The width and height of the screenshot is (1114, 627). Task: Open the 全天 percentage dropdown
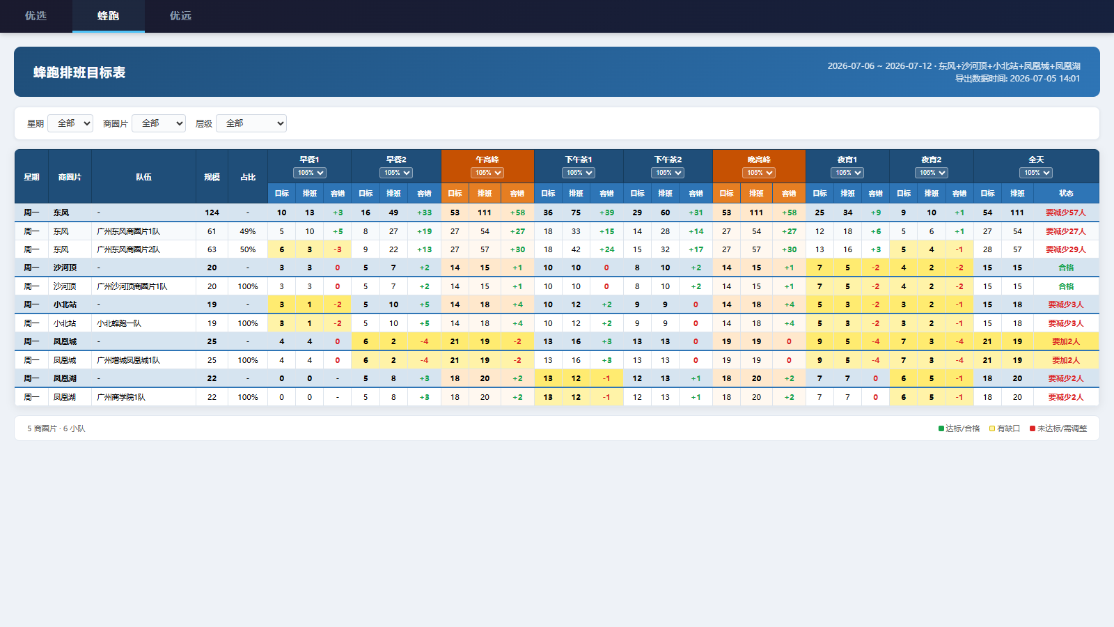[1036, 173]
